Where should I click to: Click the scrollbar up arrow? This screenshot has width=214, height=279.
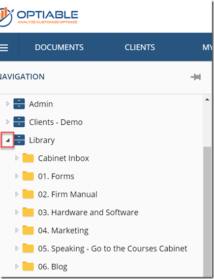(207, 100)
